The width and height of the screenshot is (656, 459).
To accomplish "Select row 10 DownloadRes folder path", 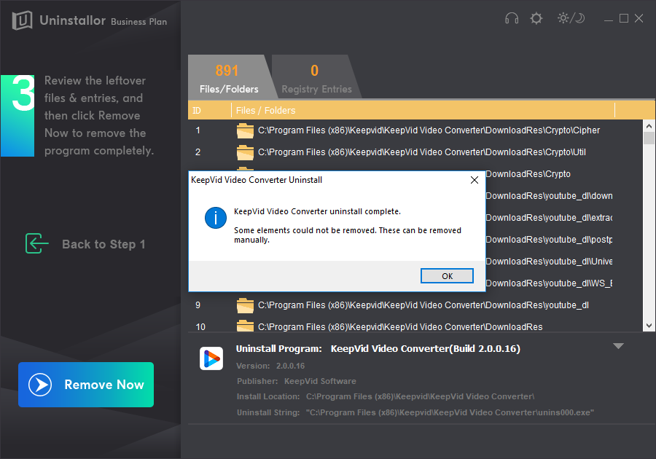I will [x=400, y=327].
